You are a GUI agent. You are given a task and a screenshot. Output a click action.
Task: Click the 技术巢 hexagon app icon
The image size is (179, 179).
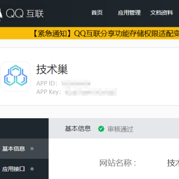pos(16,76)
